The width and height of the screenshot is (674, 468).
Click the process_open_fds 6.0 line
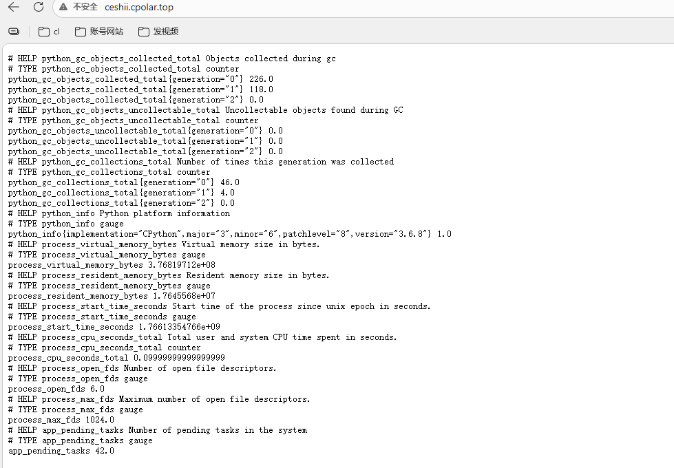pyautogui.click(x=56, y=389)
